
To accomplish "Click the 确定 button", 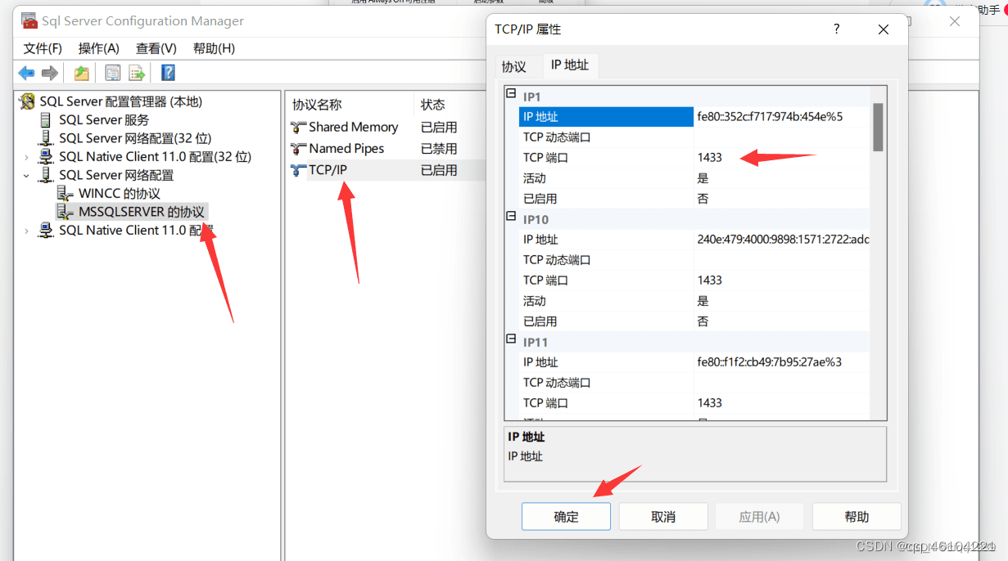I will (x=566, y=517).
